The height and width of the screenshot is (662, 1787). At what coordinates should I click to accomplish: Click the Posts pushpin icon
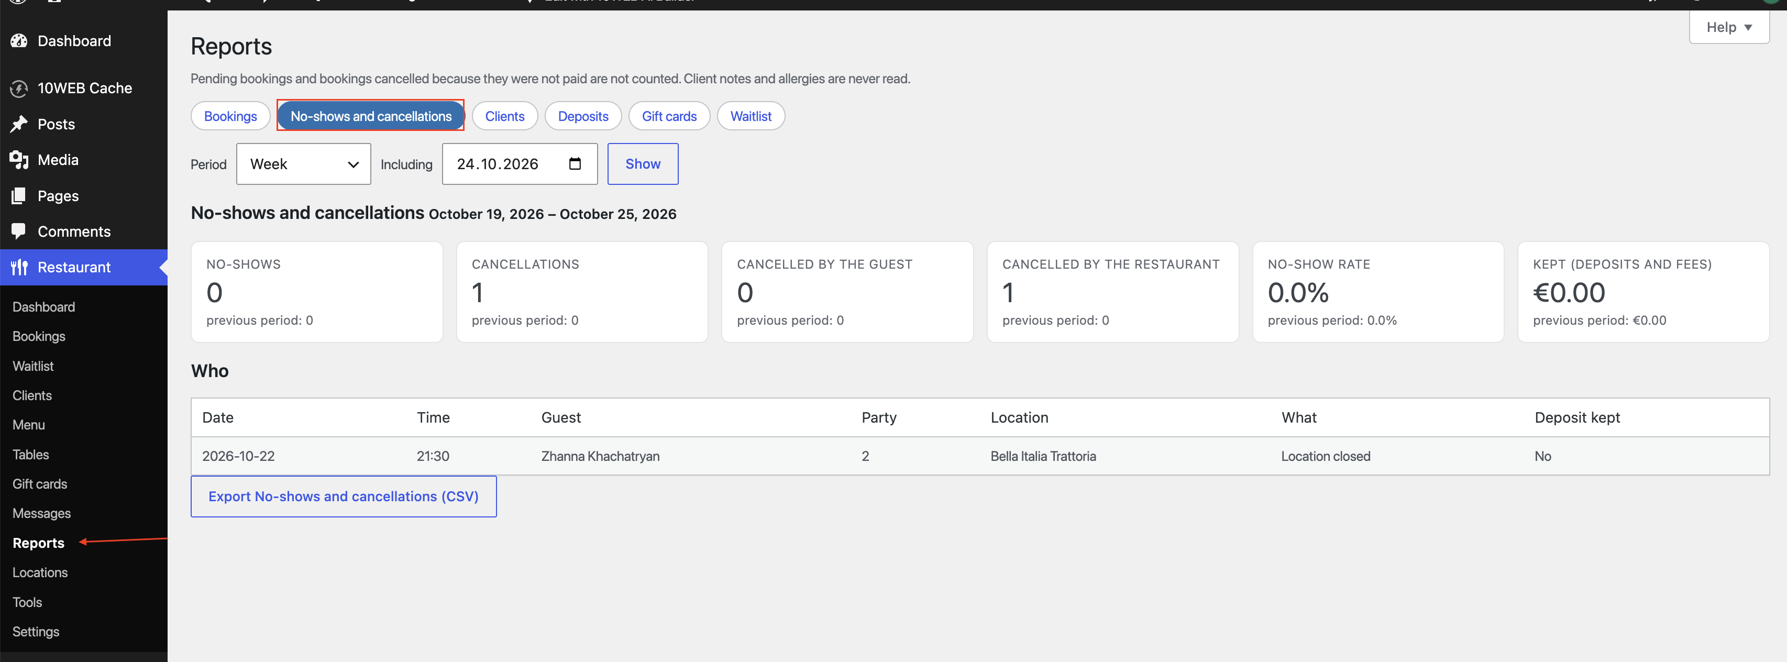click(19, 124)
